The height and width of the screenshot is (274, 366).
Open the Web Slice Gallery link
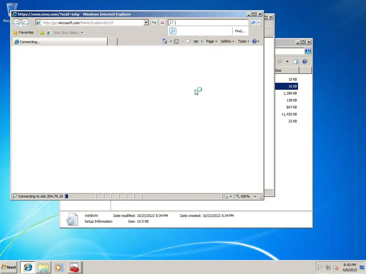click(x=64, y=33)
